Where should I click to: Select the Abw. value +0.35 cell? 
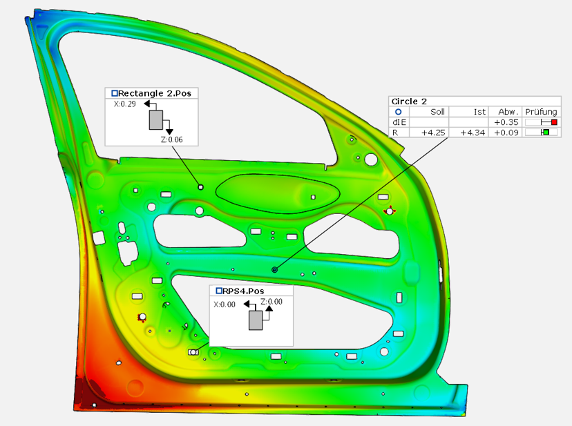click(x=506, y=122)
